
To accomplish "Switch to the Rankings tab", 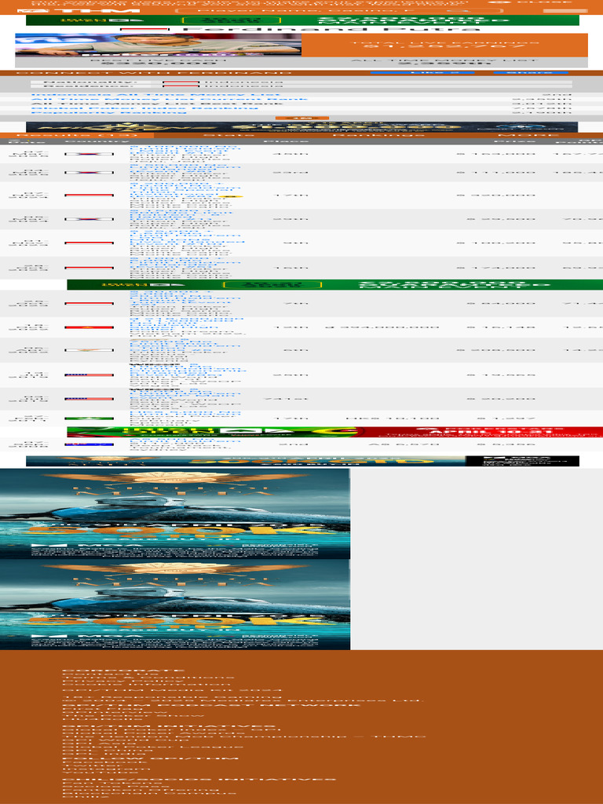I will point(379,135).
